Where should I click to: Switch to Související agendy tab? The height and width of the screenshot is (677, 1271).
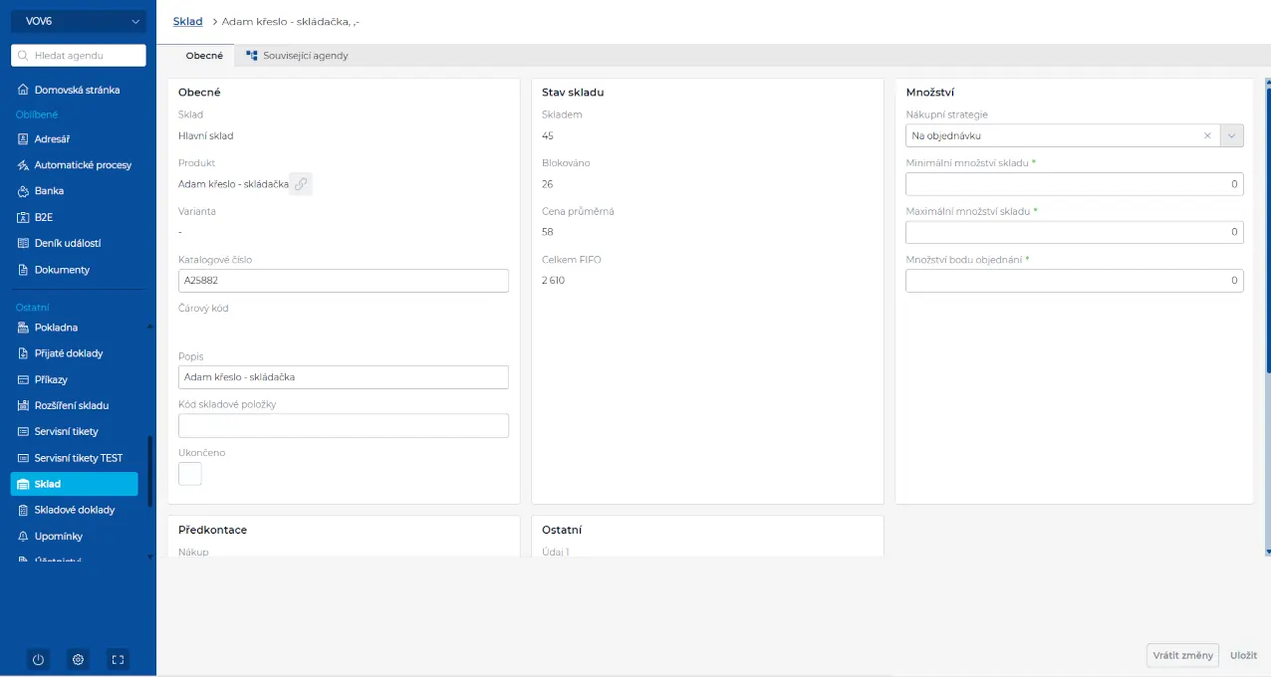(297, 56)
